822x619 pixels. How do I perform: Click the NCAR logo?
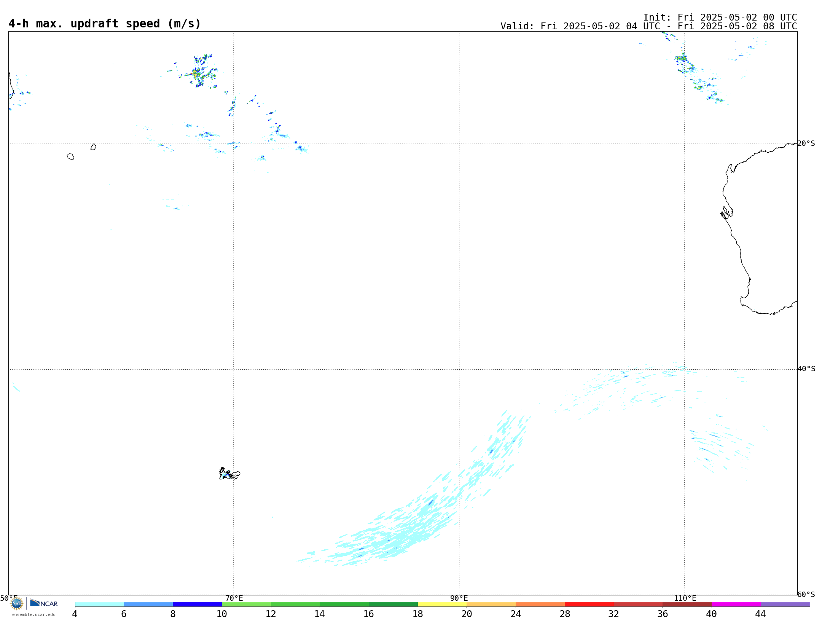tap(44, 603)
